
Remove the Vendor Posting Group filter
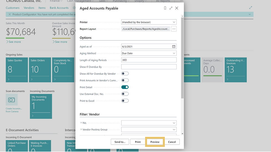tap(81, 129)
